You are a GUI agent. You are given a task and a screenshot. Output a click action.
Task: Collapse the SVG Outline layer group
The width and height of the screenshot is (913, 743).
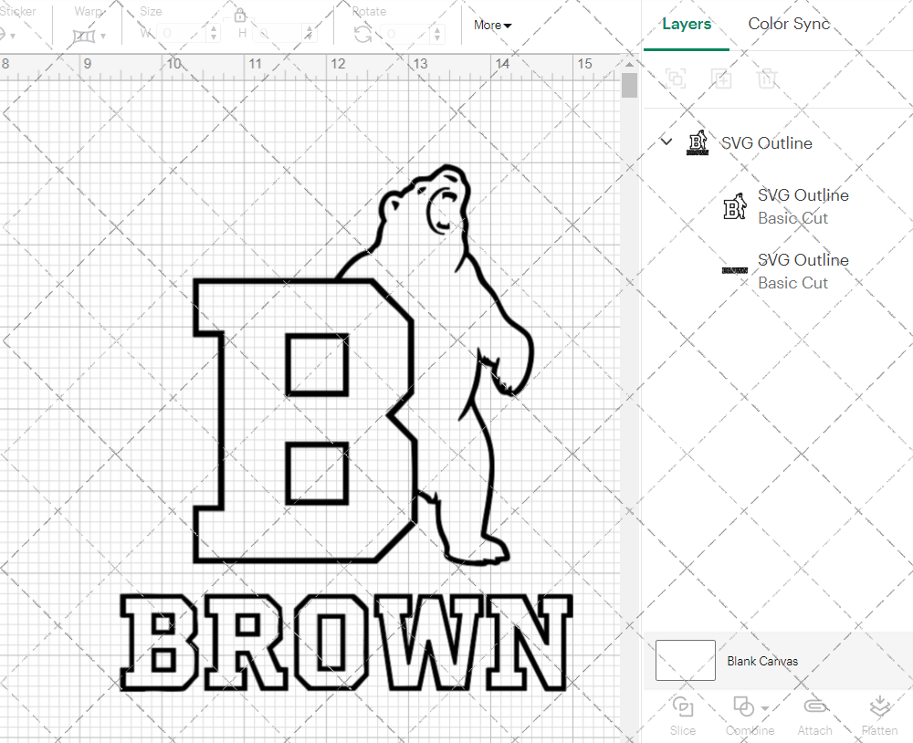666,142
